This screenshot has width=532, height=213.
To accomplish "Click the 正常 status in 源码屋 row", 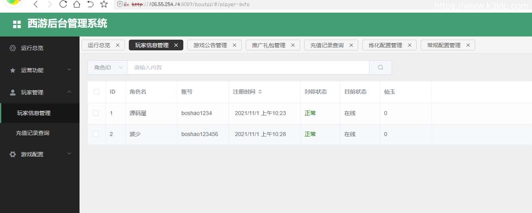I will coord(310,113).
